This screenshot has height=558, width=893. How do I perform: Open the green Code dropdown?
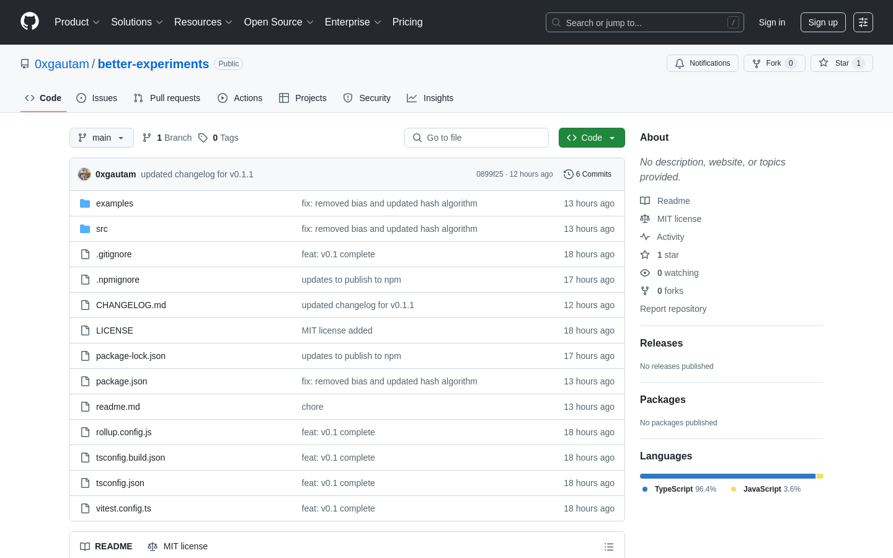point(592,138)
